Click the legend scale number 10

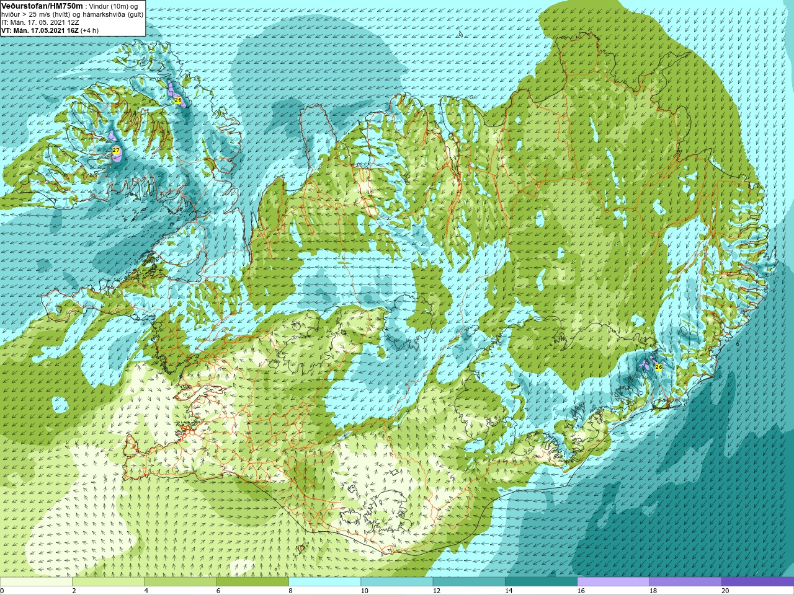(364, 591)
